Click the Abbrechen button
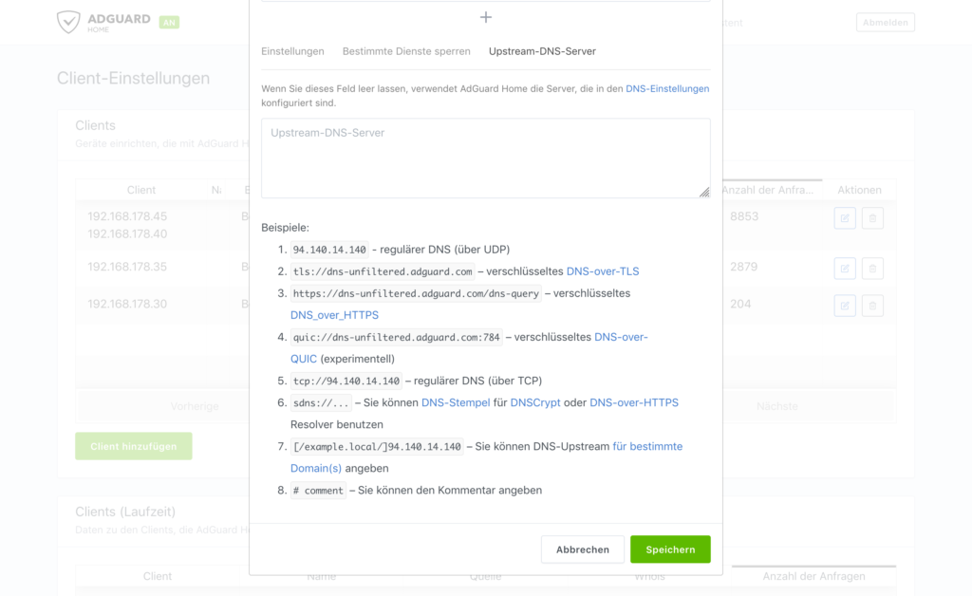 582,549
